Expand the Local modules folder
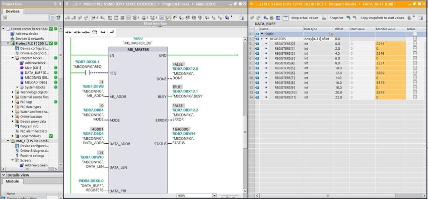Viewport: 428px width, 199px height. (x=13, y=136)
